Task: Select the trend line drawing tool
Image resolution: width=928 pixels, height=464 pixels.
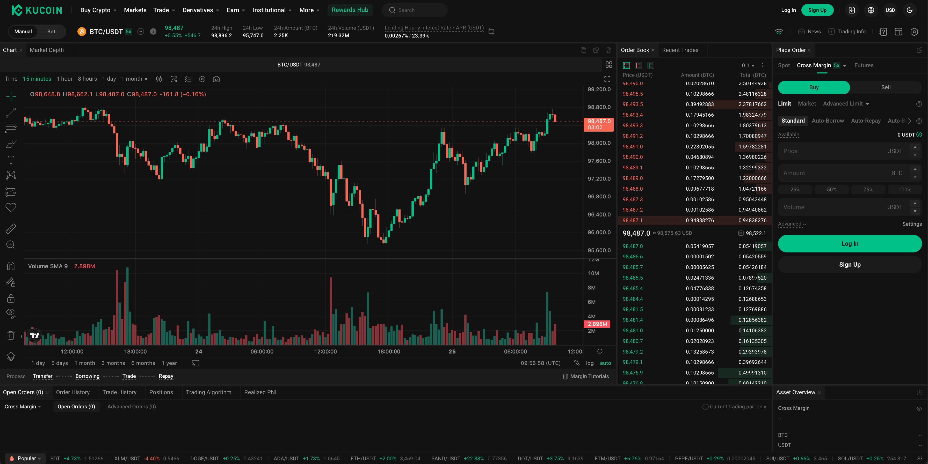Action: point(11,113)
